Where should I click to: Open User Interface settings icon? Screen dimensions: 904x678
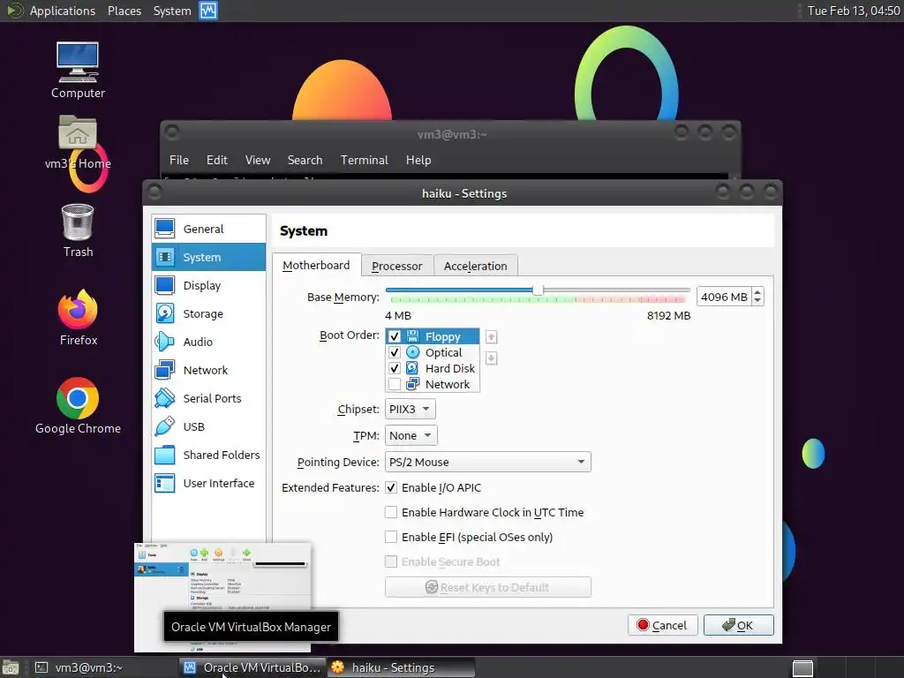(x=165, y=483)
